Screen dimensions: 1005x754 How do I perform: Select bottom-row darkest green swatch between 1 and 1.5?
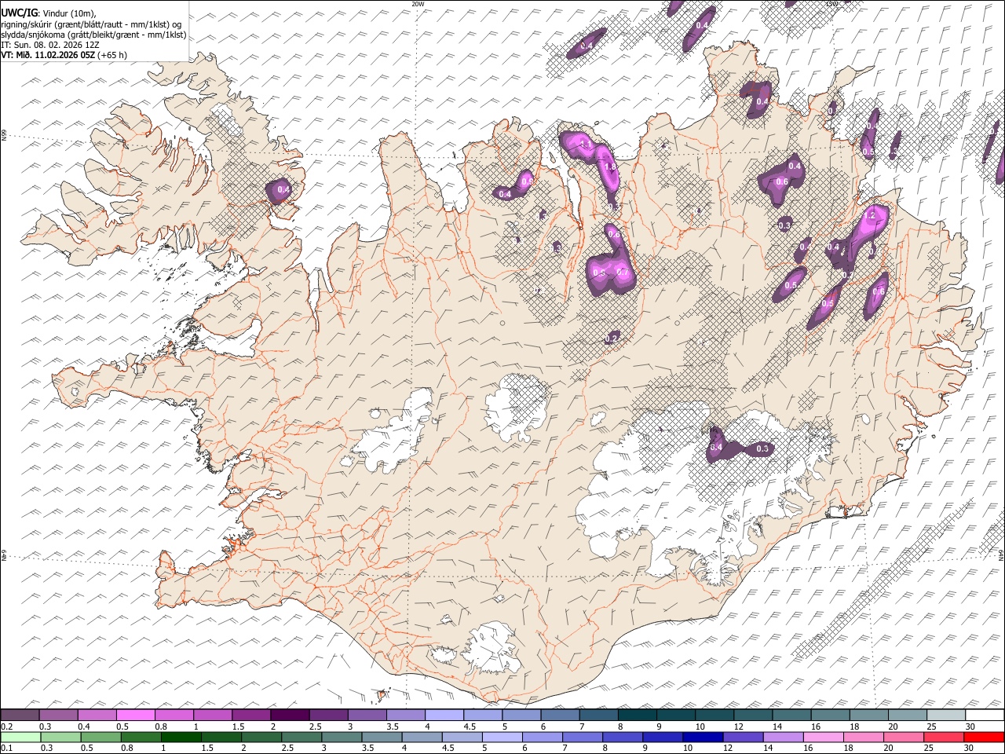tap(181, 737)
